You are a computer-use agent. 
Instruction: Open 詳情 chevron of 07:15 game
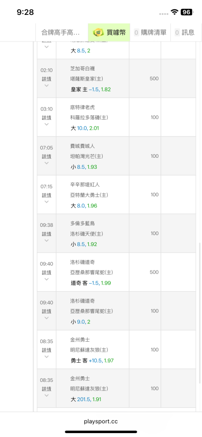(x=47, y=201)
